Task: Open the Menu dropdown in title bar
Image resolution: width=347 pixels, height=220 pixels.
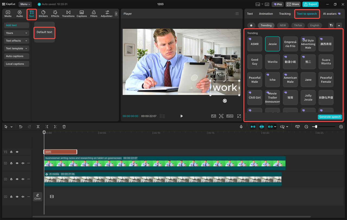Action: tap(25, 4)
